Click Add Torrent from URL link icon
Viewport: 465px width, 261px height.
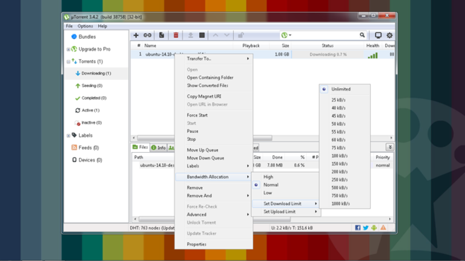point(147,36)
